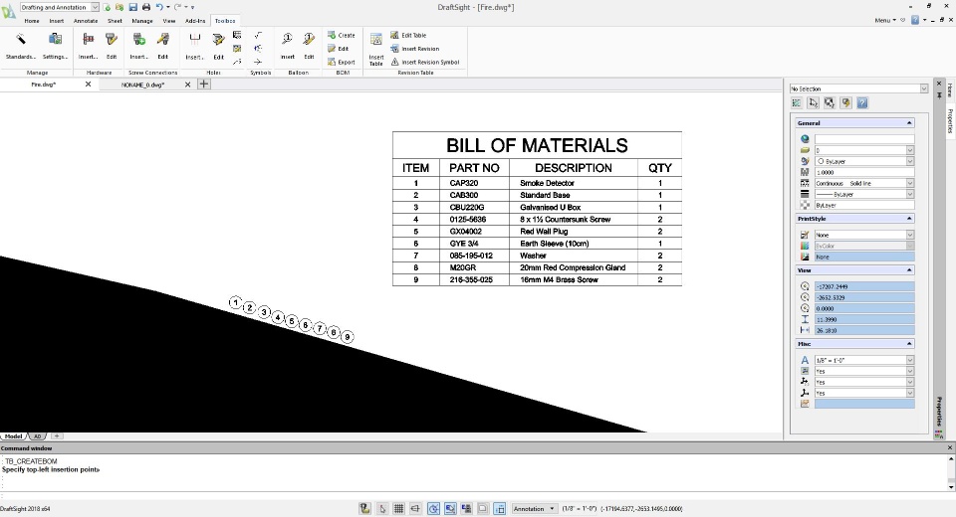Open the Annotation dropdown in the status bar

pyautogui.click(x=535, y=508)
